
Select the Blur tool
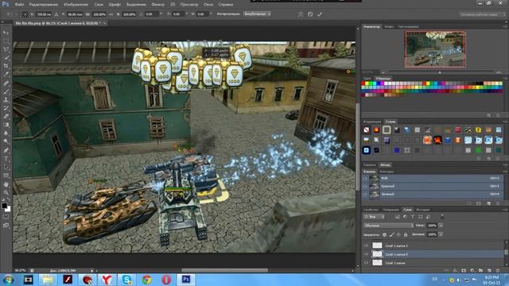[6, 133]
